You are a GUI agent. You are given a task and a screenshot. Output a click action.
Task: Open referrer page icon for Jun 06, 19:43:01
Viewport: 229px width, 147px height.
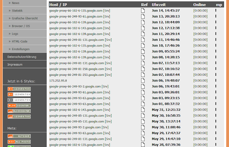click(143, 87)
